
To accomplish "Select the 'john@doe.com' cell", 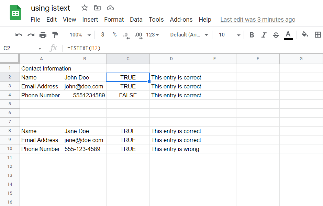I will coord(85,86).
